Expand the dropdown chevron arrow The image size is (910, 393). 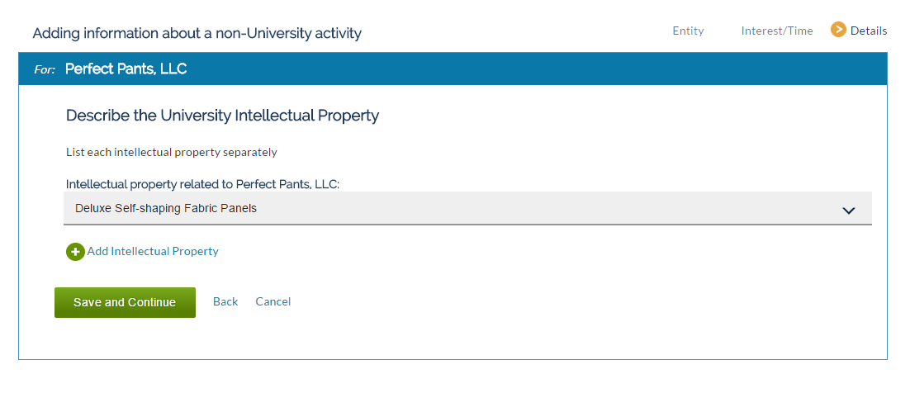pyautogui.click(x=849, y=211)
